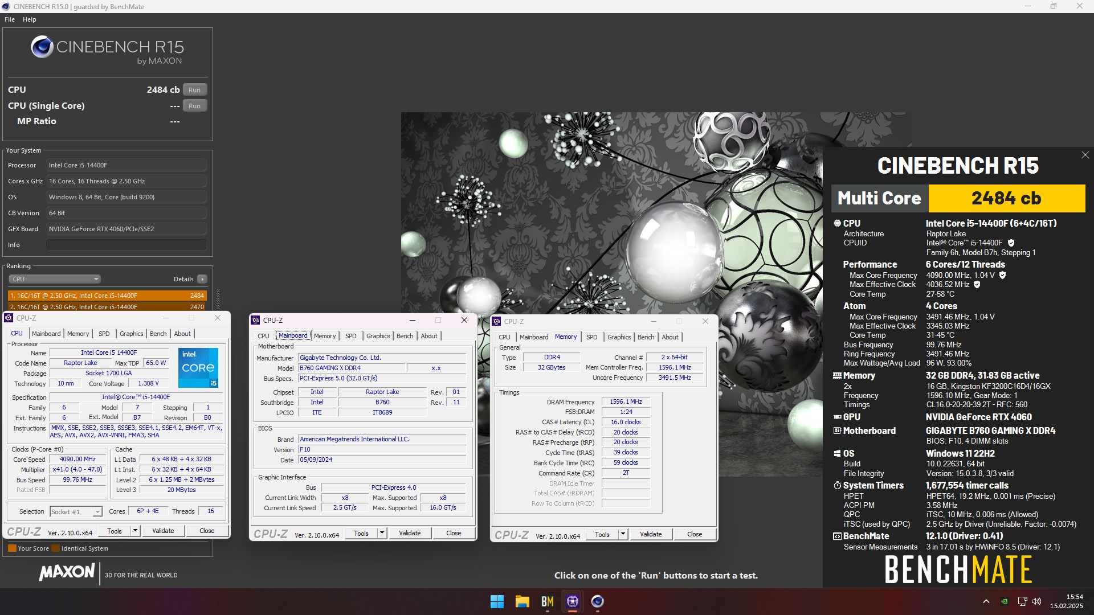
Task: Click Tools button in left CPU-Z window
Action: [x=115, y=531]
